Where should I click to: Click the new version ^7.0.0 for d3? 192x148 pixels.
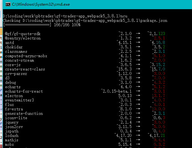click(x=159, y=78)
